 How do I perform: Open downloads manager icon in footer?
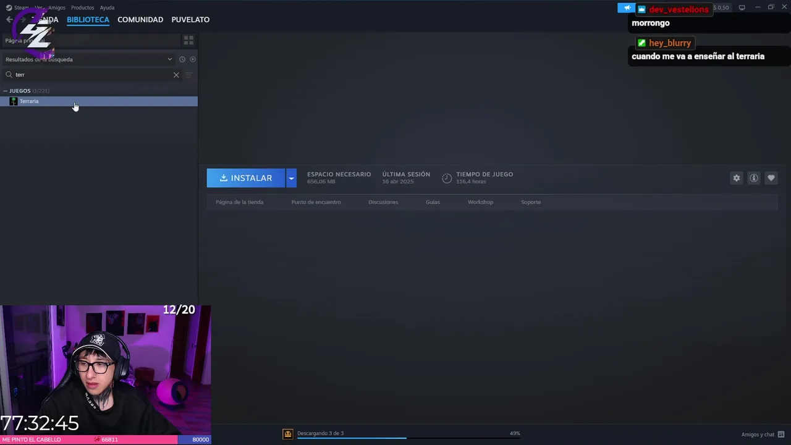(x=288, y=434)
